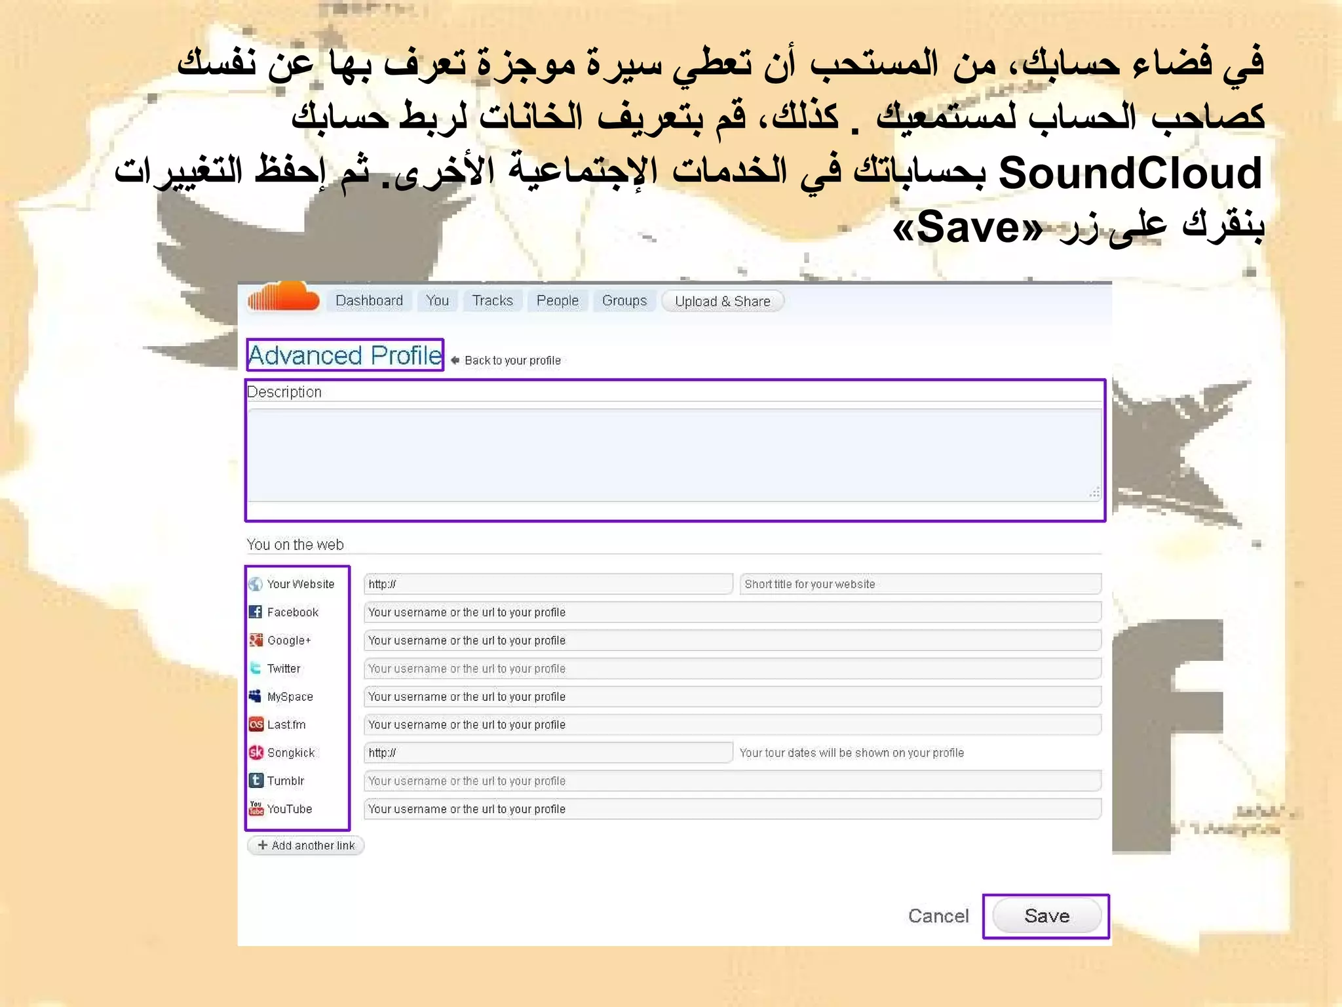1342x1007 pixels.
Task: Click the Short title for your website field
Action: point(921,584)
